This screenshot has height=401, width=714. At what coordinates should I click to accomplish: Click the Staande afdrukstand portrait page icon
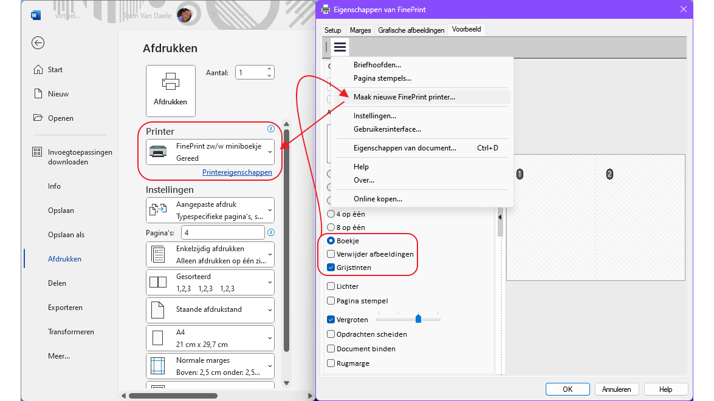point(157,309)
